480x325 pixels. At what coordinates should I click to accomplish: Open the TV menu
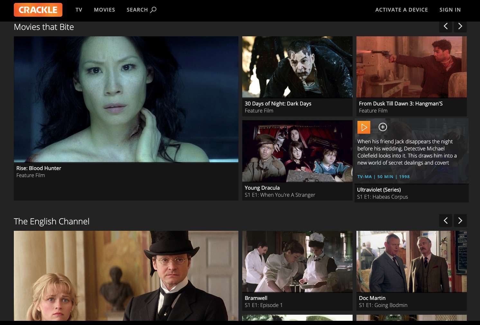(x=79, y=10)
